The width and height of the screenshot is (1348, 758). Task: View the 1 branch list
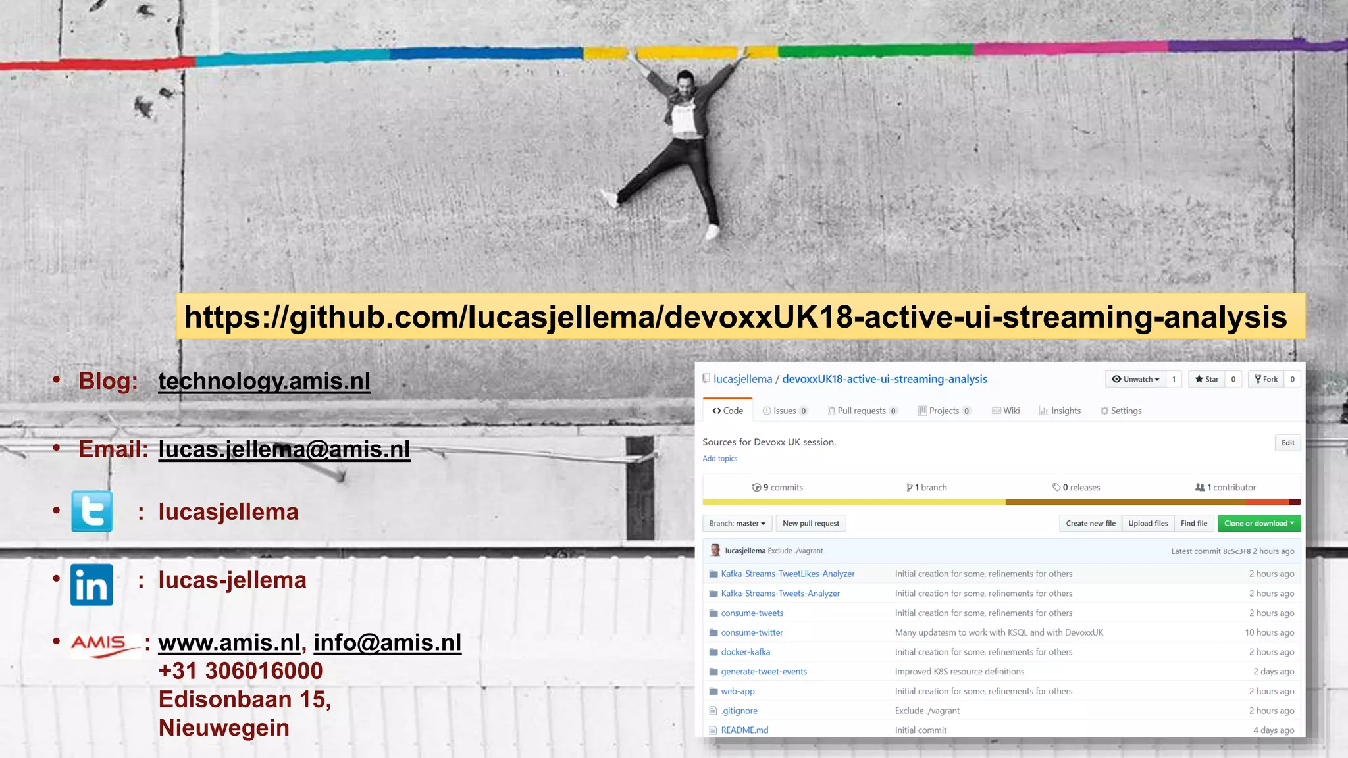pos(926,488)
